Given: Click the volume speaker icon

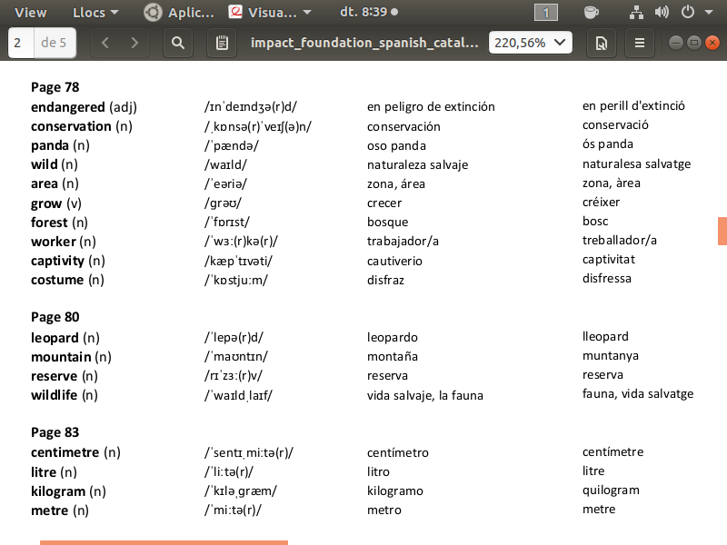Looking at the screenshot, I should click(x=661, y=12).
